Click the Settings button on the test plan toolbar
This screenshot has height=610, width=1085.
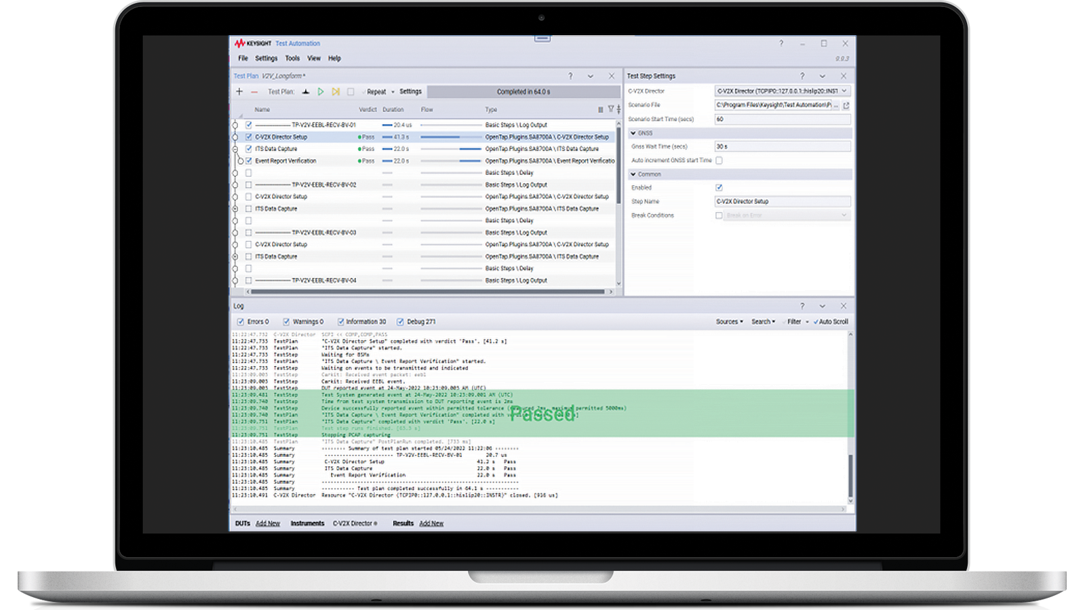pyautogui.click(x=410, y=91)
